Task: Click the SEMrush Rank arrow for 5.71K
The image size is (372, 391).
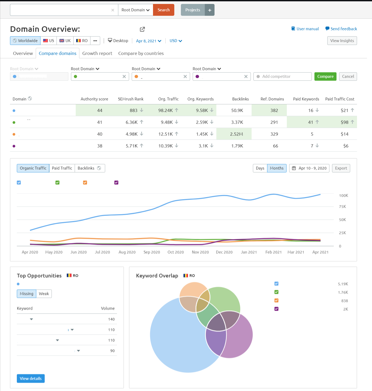Action: point(141,146)
